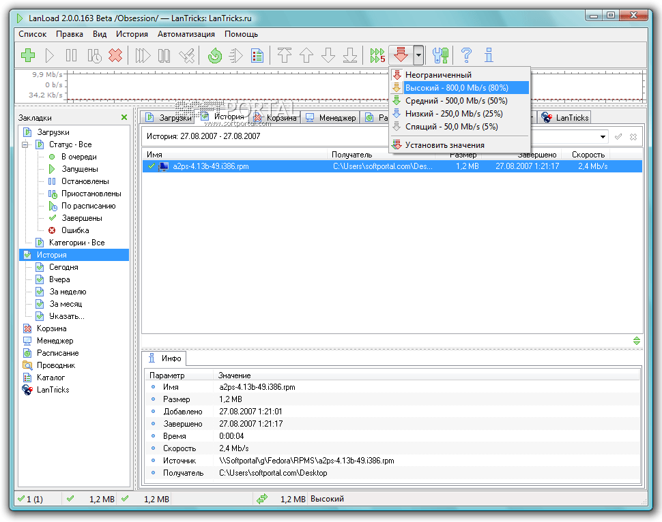The image size is (662, 522).
Task: Select Сегодня history item
Action: click(63, 267)
